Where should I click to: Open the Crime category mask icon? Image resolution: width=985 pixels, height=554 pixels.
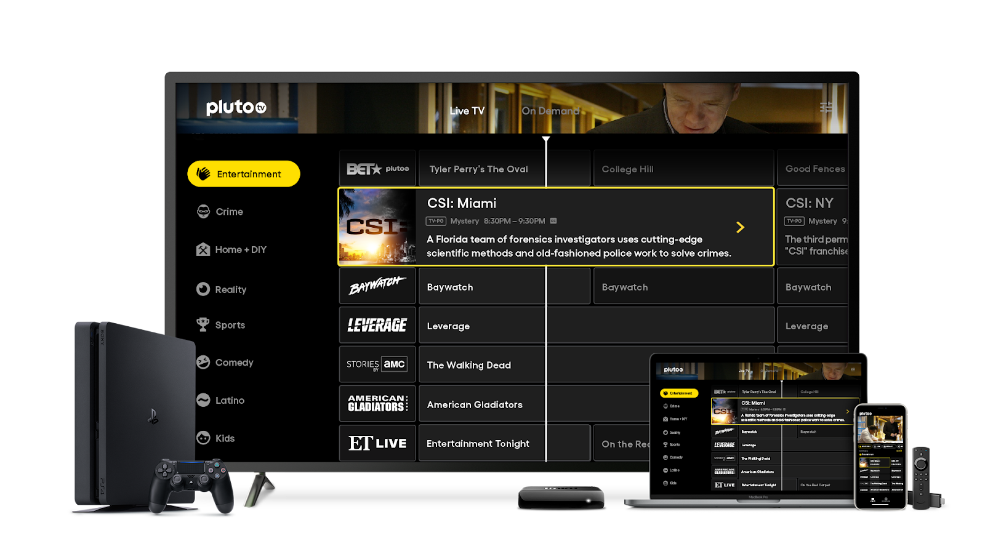203,212
